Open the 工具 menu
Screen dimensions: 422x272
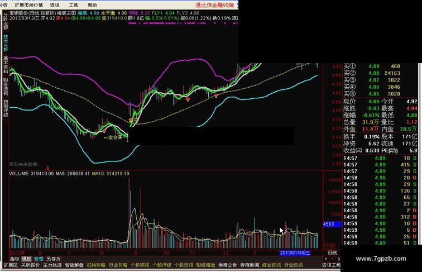click(73, 5)
